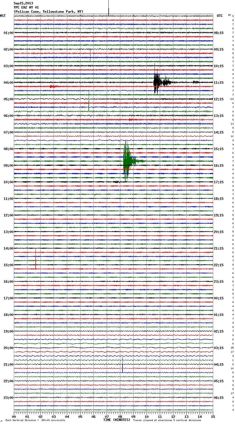
Task: Click the 17:15 UTC time label
Action: point(219,182)
